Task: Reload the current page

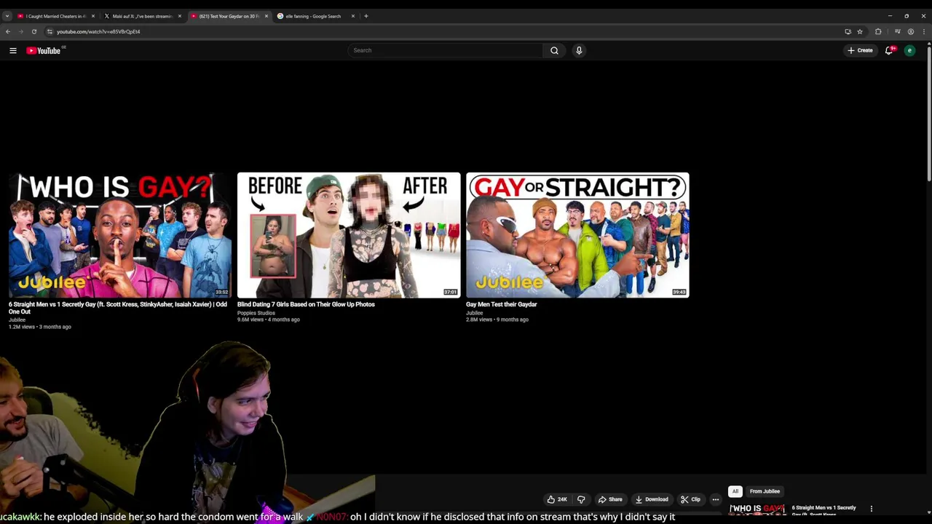Action: (33, 31)
